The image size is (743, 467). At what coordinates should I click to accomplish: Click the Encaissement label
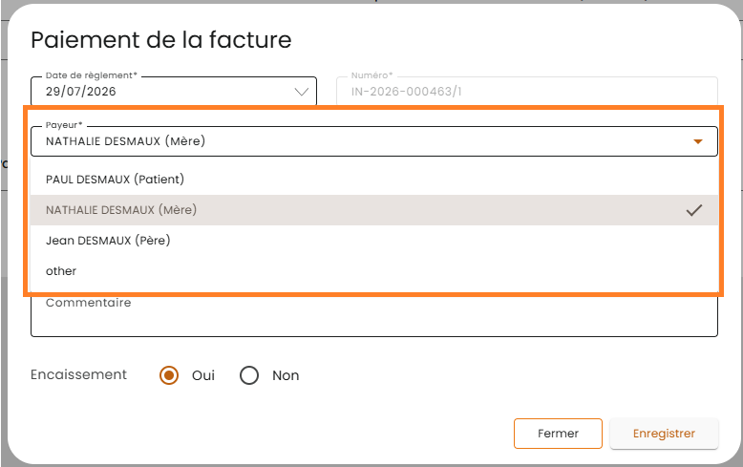click(78, 374)
